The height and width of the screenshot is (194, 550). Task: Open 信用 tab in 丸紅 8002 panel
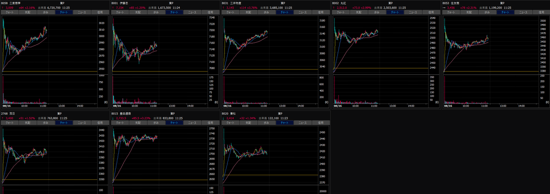[430, 12]
